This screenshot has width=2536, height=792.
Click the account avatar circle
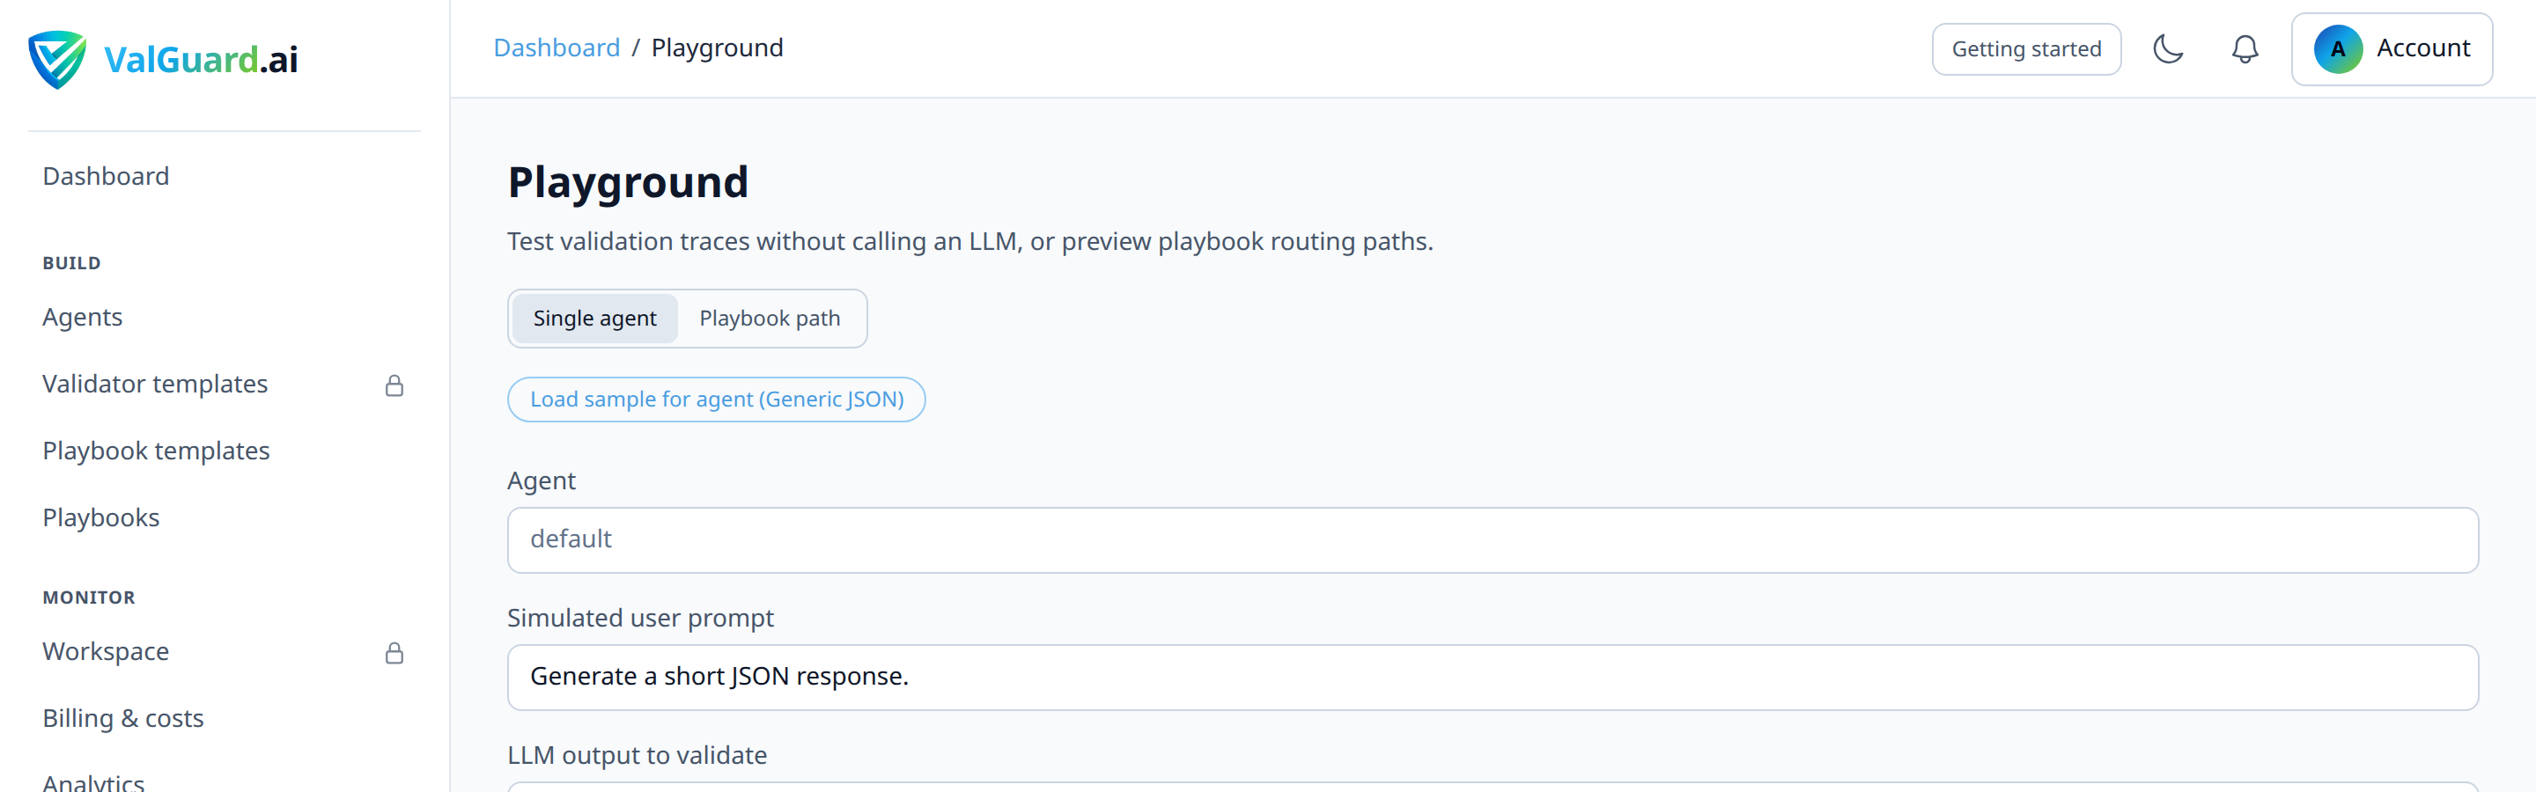pos(2337,49)
